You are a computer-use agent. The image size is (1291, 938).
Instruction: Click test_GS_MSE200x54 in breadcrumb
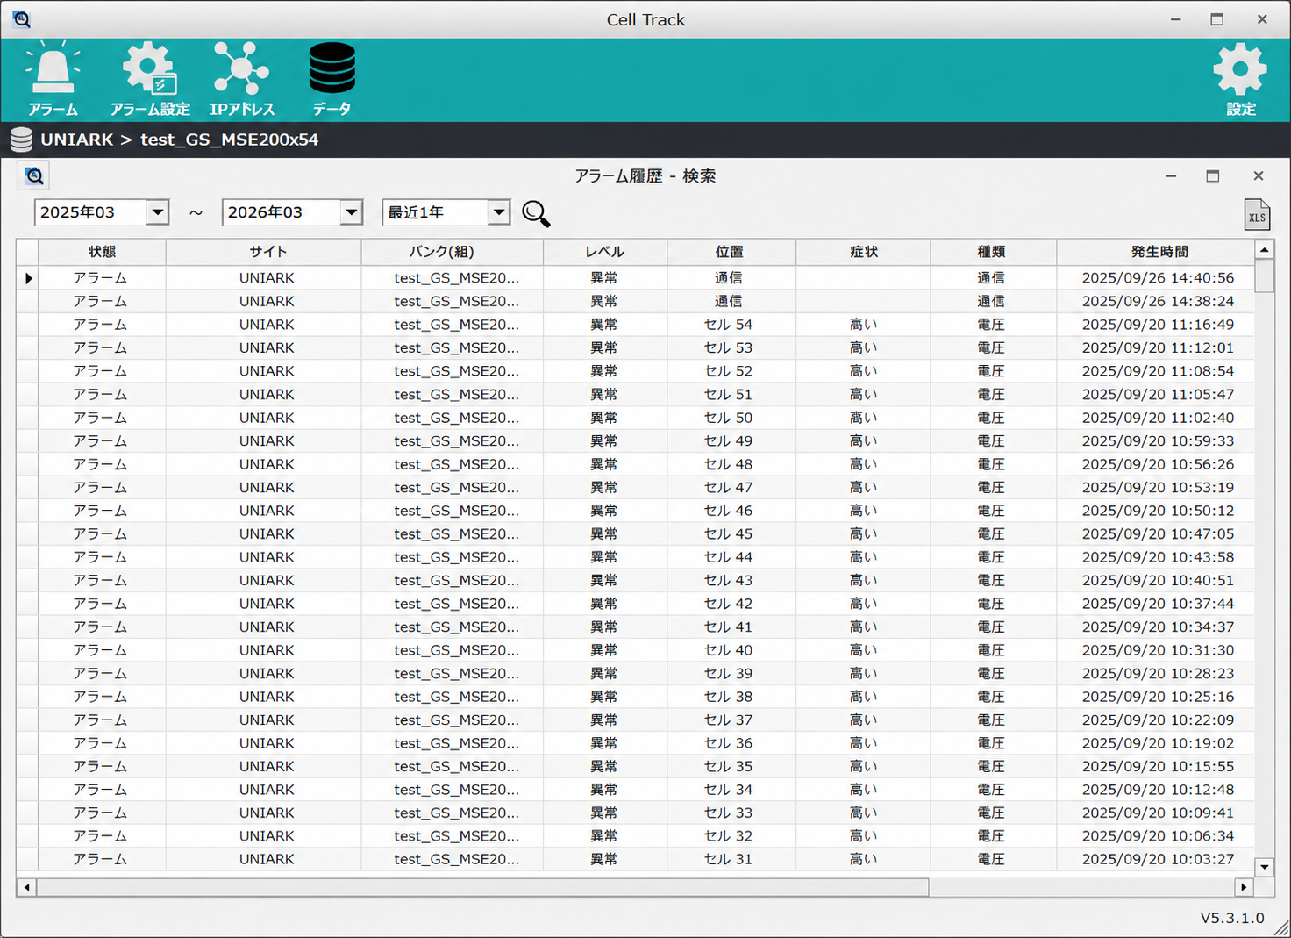point(229,140)
